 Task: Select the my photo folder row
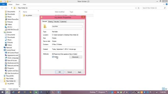58,15
